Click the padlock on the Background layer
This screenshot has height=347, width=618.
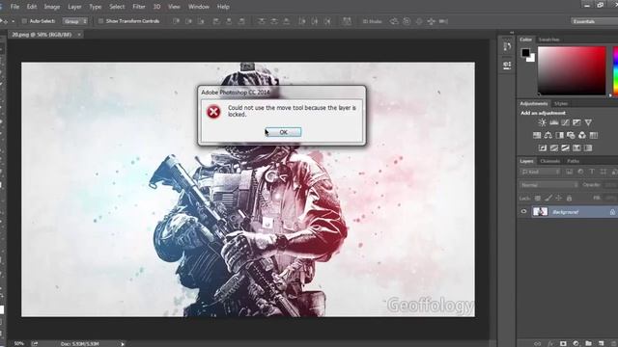pos(612,212)
